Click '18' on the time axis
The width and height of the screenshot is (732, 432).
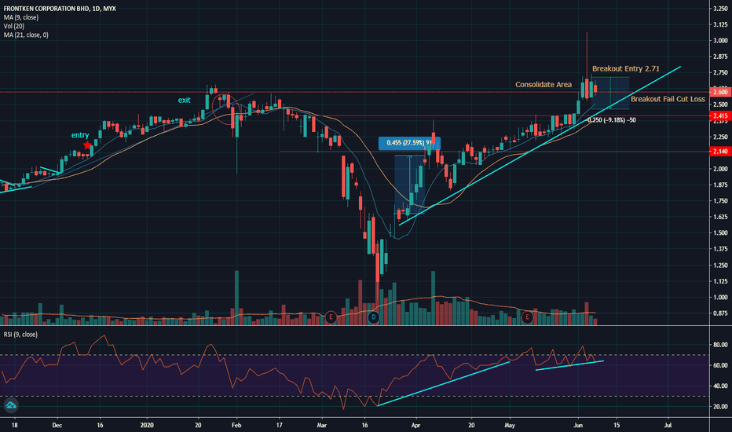tap(14, 425)
